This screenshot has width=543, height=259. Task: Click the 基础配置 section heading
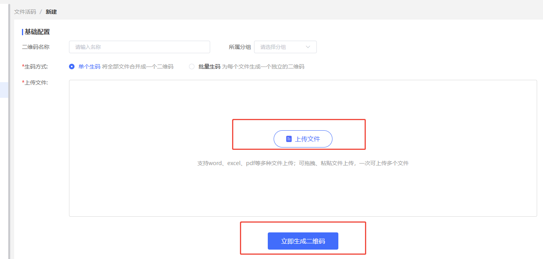pos(37,32)
